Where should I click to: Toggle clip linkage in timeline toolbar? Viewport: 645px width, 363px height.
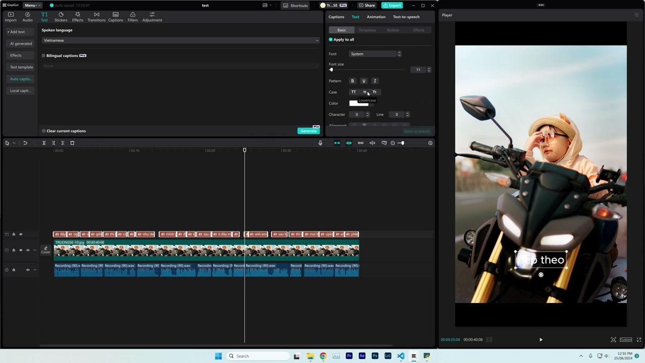[360, 143]
